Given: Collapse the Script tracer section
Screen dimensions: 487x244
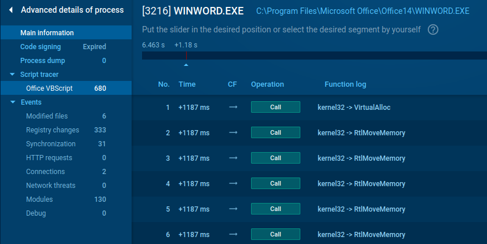Looking at the screenshot, I should 12,75.
